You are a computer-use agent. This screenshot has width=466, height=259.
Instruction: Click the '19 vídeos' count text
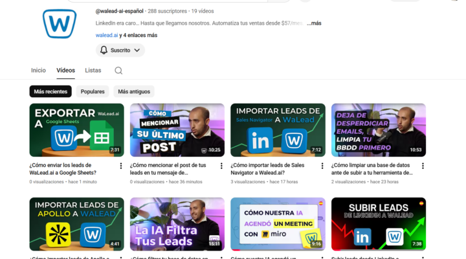point(203,11)
